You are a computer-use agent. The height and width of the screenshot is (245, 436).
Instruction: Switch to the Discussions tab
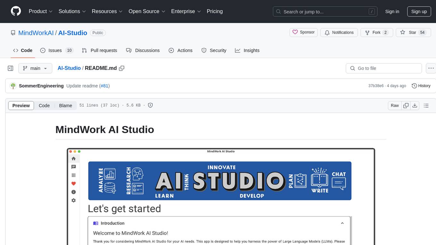(143, 50)
